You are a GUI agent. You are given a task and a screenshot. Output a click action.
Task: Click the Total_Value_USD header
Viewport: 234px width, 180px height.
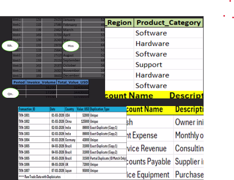[73, 82]
